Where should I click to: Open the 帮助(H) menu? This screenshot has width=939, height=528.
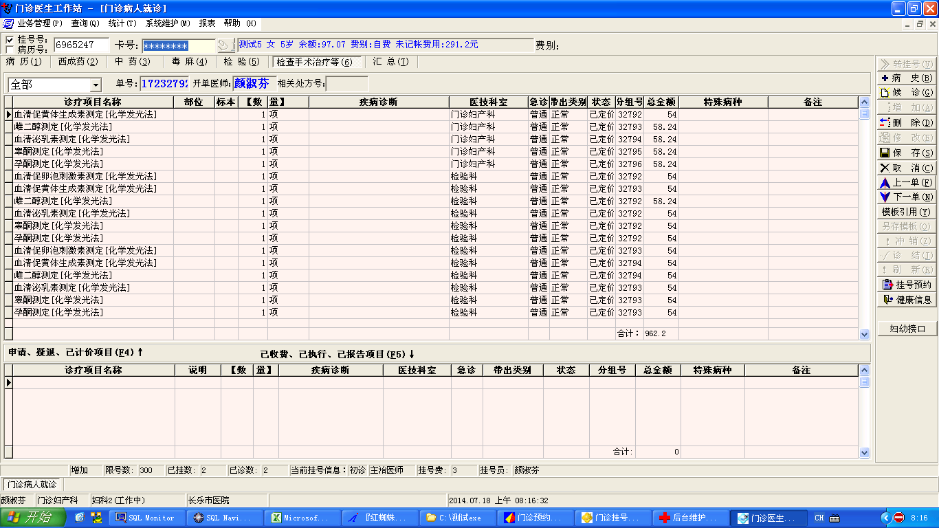[240, 23]
